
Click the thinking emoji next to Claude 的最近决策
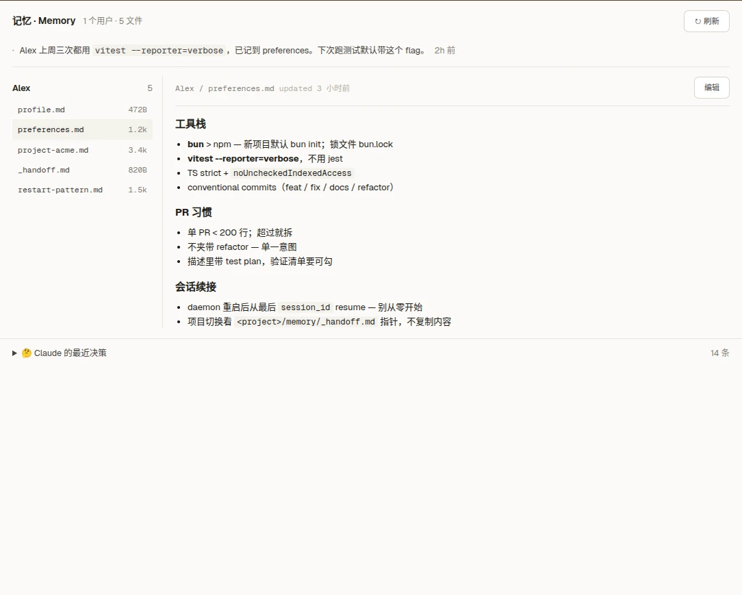click(27, 353)
